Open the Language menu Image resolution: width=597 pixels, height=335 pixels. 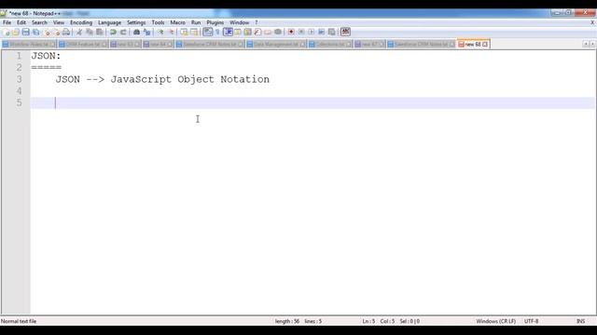[x=109, y=22]
